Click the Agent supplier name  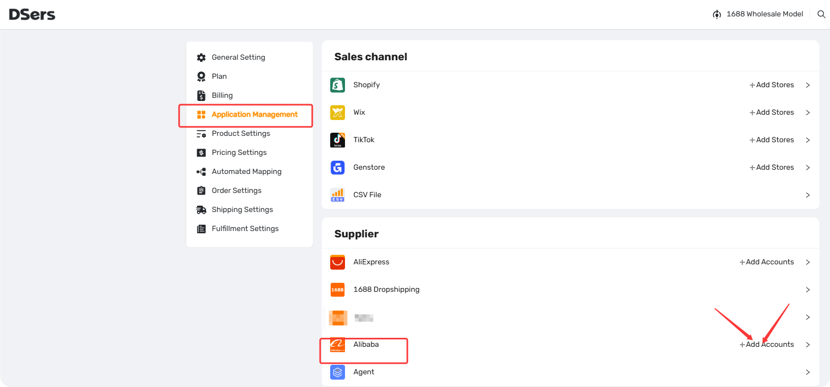[x=363, y=372]
